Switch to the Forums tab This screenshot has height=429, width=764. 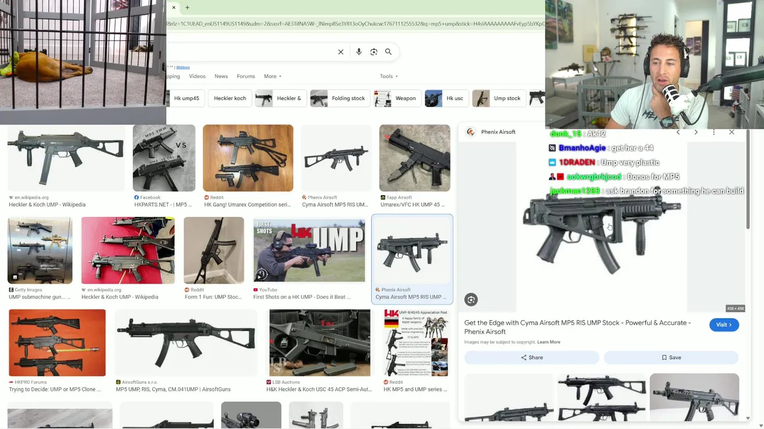245,76
